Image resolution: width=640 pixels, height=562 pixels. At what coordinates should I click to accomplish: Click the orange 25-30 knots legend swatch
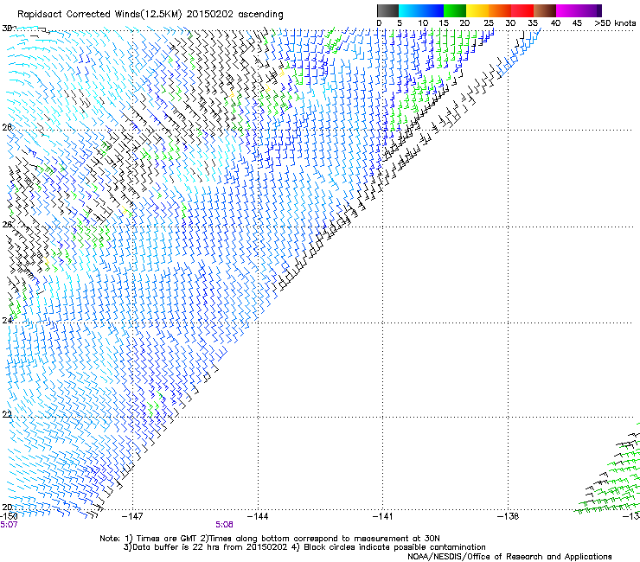point(500,10)
